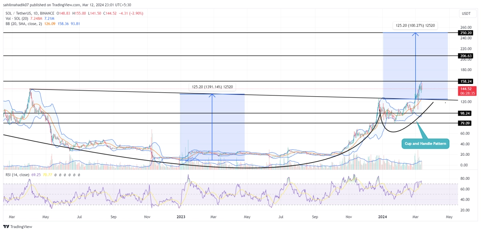Image resolution: width=481 pixels, height=232 pixels.
Task: Click the 125.20 (100.27%) measurement label
Action: click(415, 25)
